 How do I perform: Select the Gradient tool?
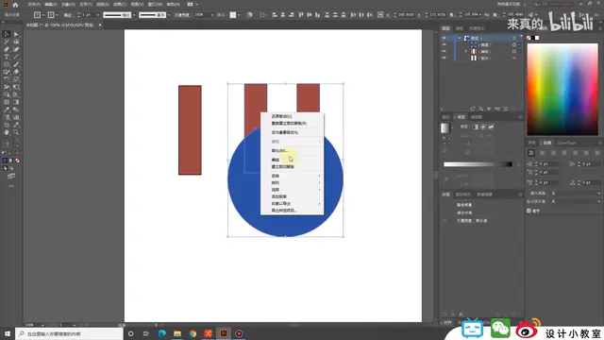point(16,102)
